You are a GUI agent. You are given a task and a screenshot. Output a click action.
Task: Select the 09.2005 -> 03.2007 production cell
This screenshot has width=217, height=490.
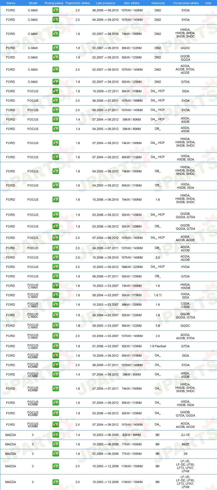click(105, 326)
